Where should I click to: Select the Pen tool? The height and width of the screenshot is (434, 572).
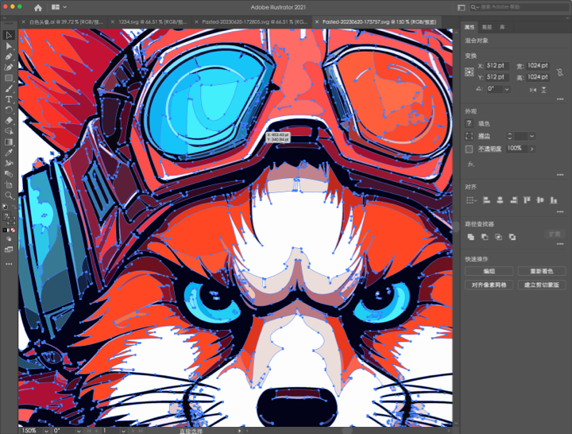click(x=9, y=56)
